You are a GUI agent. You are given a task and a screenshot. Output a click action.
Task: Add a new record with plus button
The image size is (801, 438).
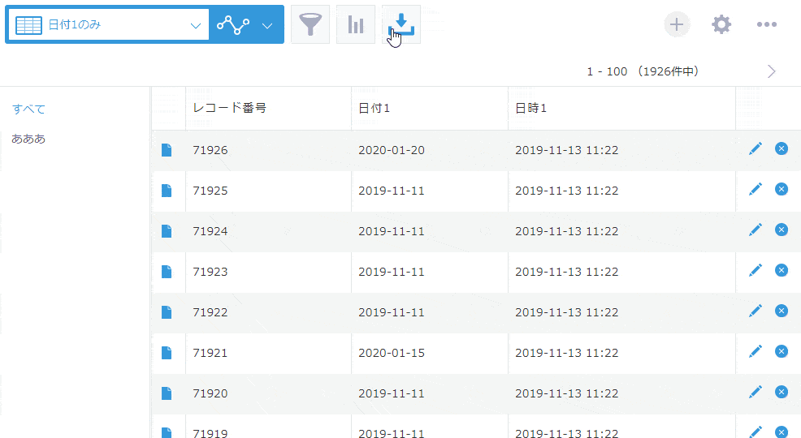677,24
